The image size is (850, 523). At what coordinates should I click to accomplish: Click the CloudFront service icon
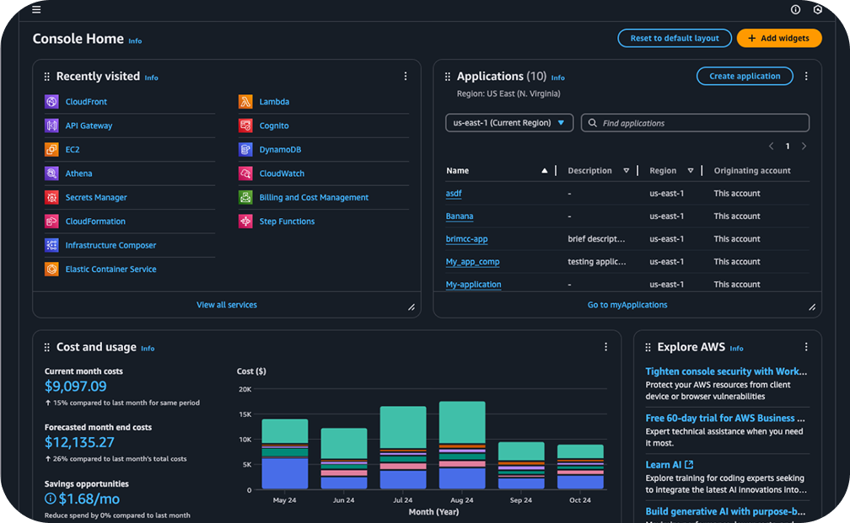coord(51,102)
